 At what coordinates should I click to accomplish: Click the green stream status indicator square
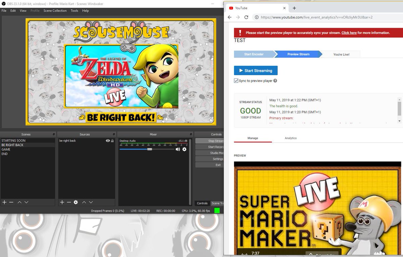[217, 211]
